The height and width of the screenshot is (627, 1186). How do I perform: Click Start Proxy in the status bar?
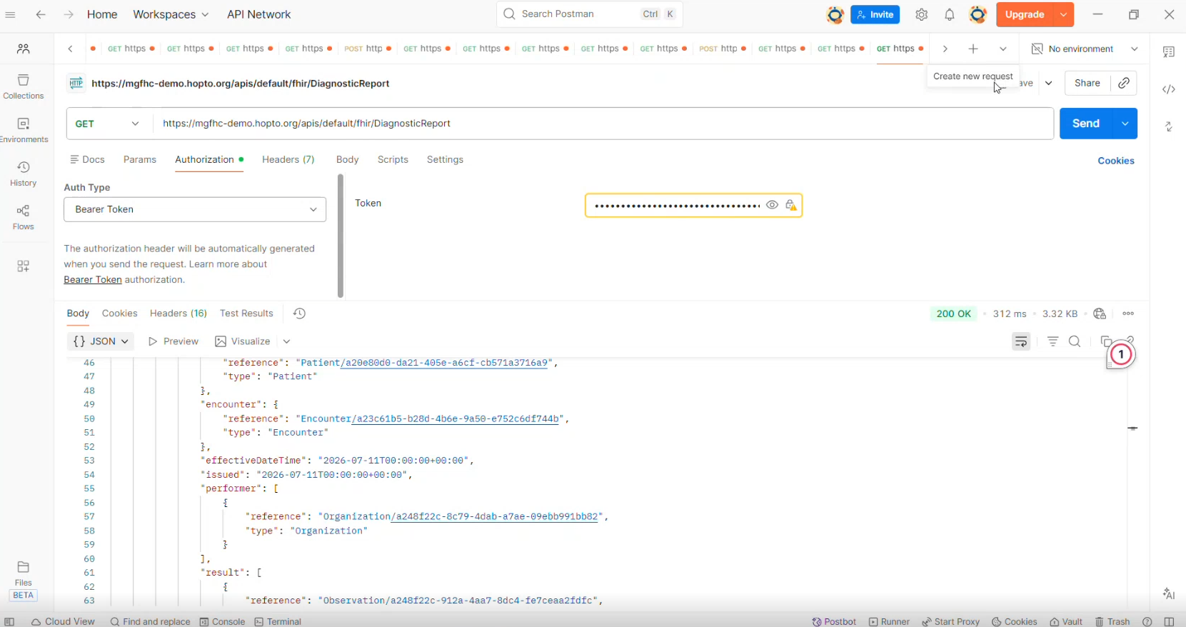pyautogui.click(x=950, y=621)
